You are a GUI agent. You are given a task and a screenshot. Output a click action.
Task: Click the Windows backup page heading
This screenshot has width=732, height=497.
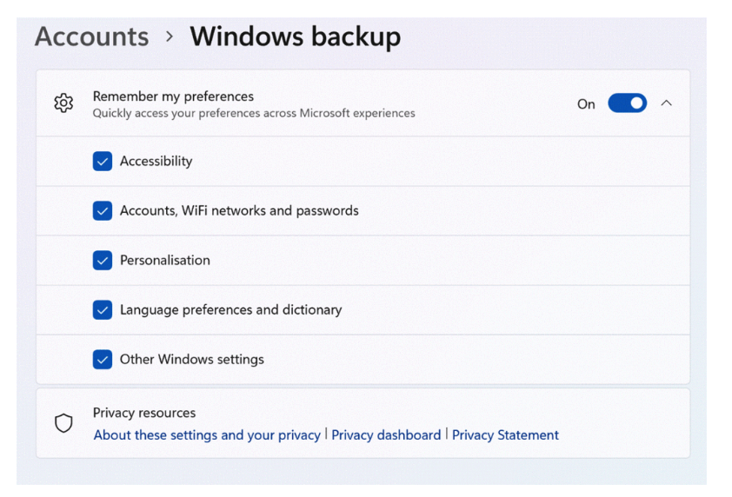[295, 37]
